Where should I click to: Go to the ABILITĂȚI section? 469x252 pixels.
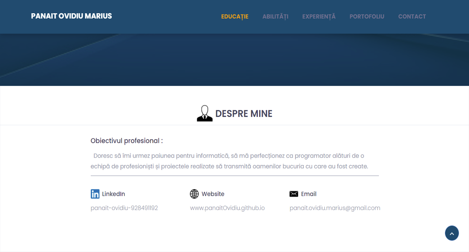coord(275,17)
